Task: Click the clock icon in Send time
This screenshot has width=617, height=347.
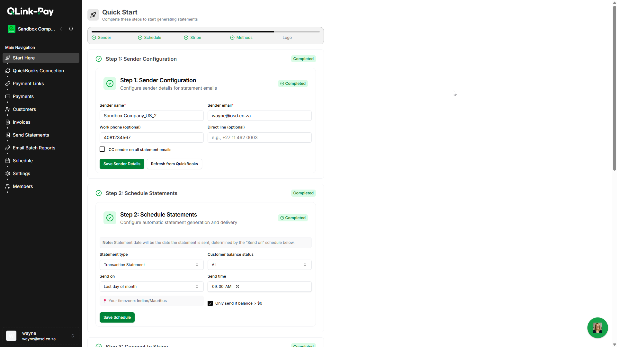Action: click(x=237, y=287)
